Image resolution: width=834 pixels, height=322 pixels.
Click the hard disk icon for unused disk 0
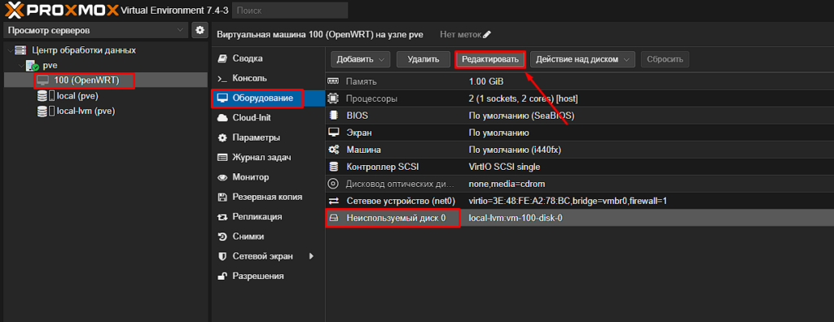click(333, 218)
